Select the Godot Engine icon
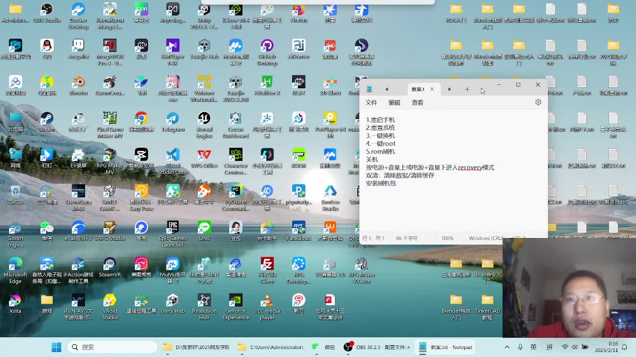This screenshot has height=357, width=636. (x=15, y=234)
